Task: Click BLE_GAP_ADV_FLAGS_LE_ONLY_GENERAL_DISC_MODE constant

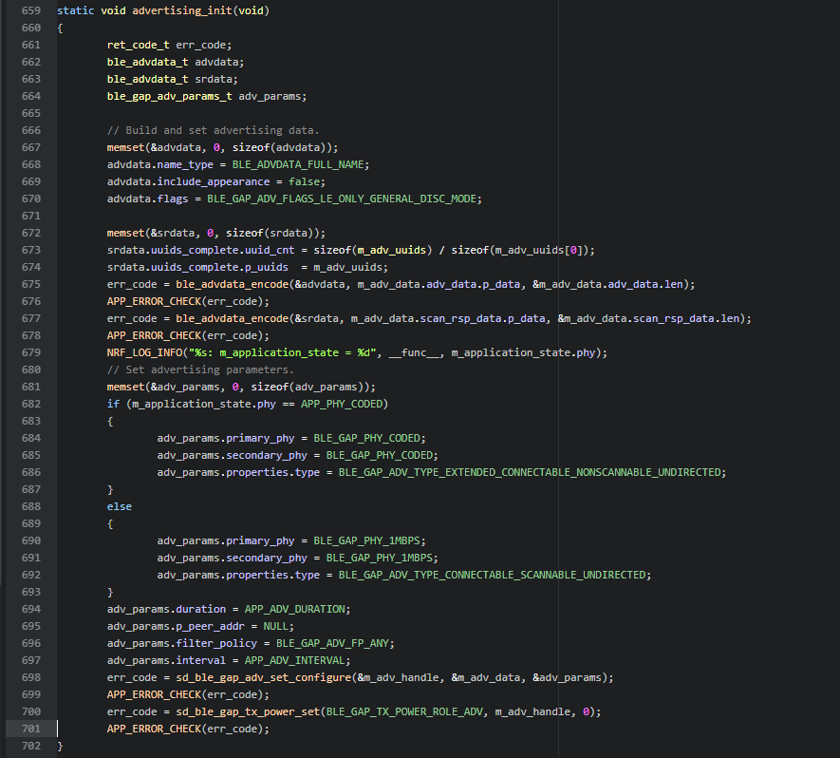Action: point(357,199)
